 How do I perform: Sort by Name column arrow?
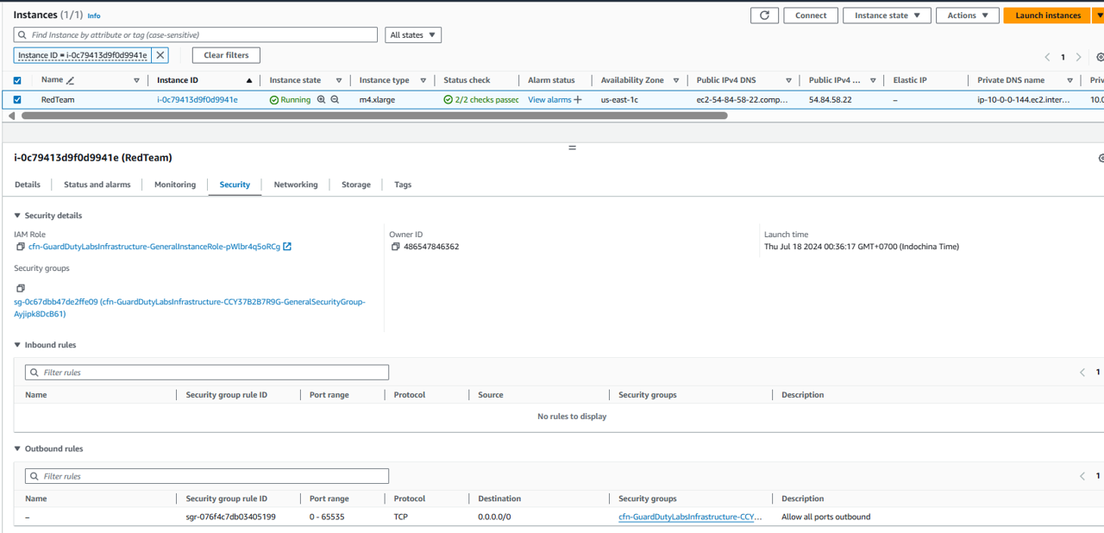click(136, 80)
